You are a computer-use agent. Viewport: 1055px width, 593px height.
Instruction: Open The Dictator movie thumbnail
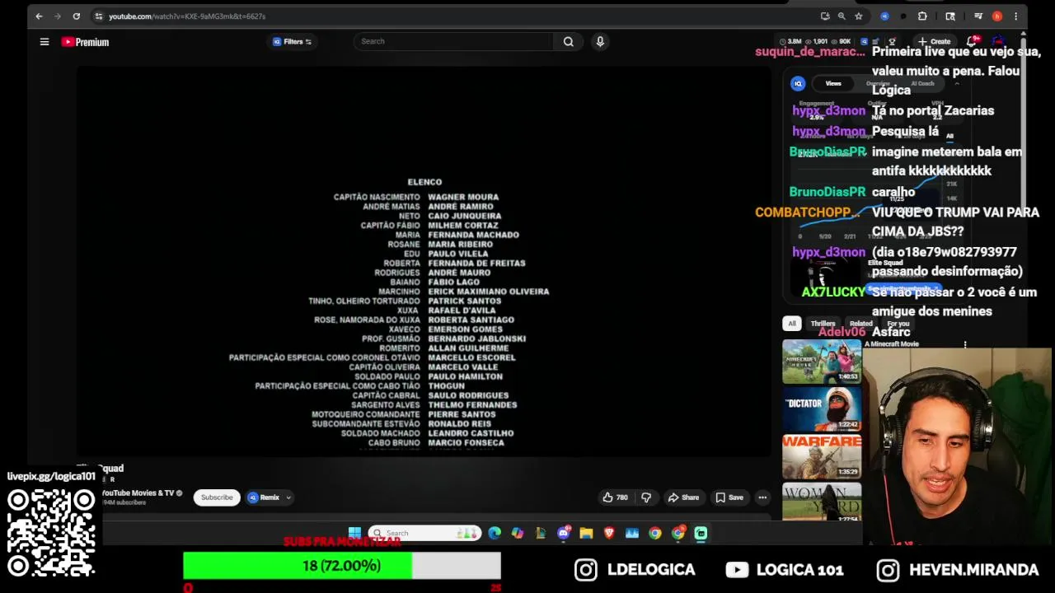pyautogui.click(x=822, y=409)
